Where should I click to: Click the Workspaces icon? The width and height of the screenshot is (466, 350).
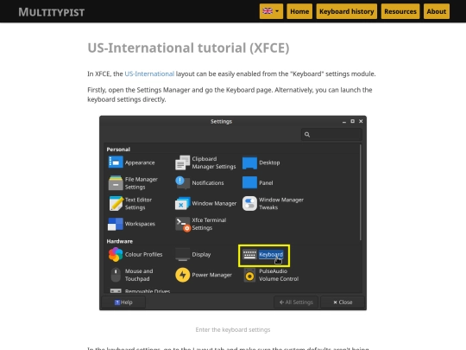click(116, 224)
